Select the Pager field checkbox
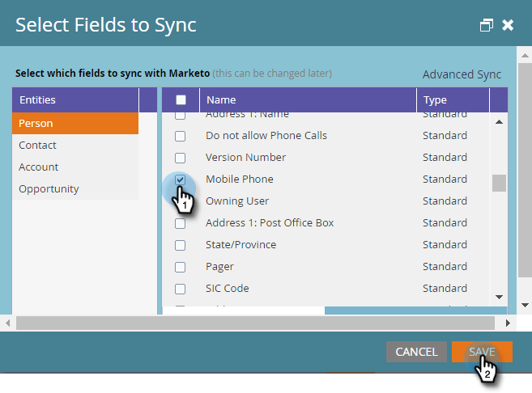532x393 pixels. click(x=181, y=267)
